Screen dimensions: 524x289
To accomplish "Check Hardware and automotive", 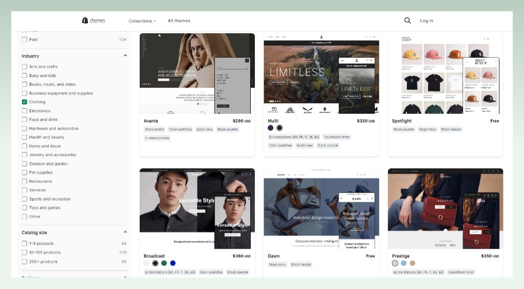I will (25, 128).
